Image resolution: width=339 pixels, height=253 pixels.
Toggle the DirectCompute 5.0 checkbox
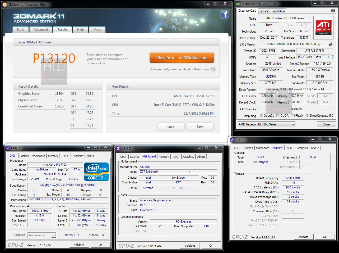coord(307,116)
